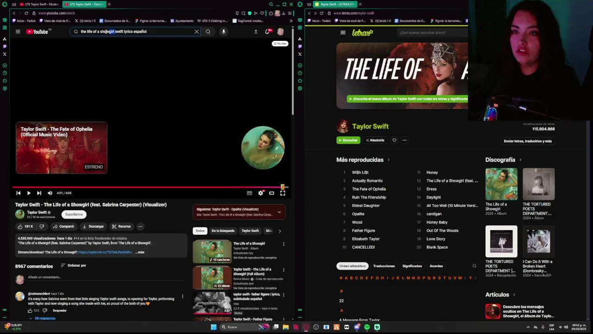The width and height of the screenshot is (593, 334).
Task: Open the YouTube hamburger guide menu
Action: pyautogui.click(x=18, y=32)
